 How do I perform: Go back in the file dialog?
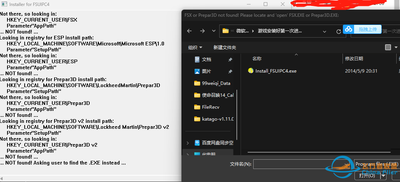click(x=189, y=31)
